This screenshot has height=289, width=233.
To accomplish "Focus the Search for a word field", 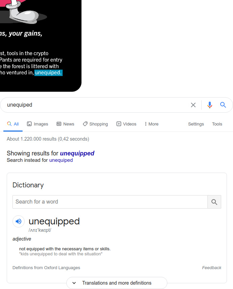I will 110,202.
